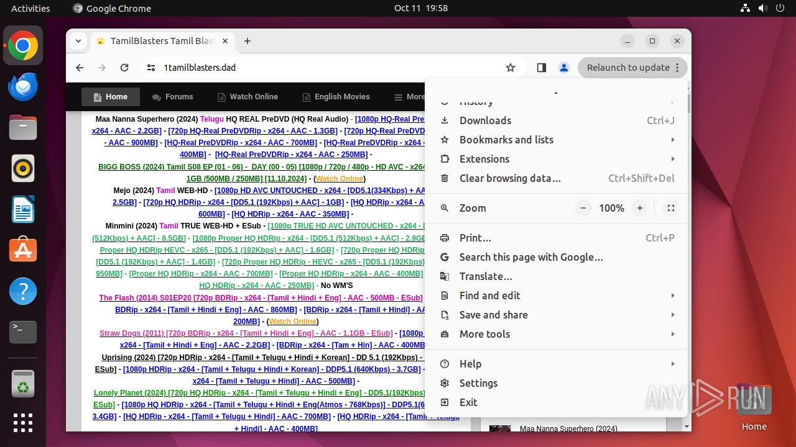Bookmark this page with star icon
Image resolution: width=796 pixels, height=447 pixels.
(x=511, y=68)
